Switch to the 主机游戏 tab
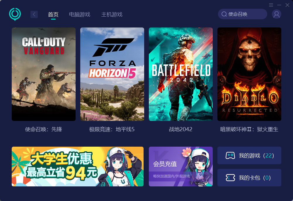This screenshot has height=201, width=293. [112, 14]
